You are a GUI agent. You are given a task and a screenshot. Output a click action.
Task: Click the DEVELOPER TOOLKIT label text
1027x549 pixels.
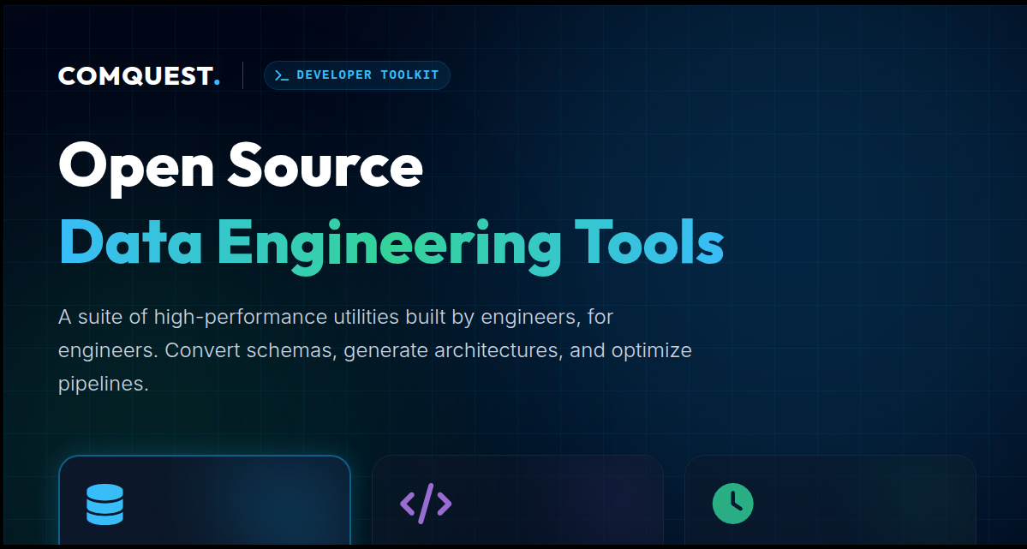[367, 75]
